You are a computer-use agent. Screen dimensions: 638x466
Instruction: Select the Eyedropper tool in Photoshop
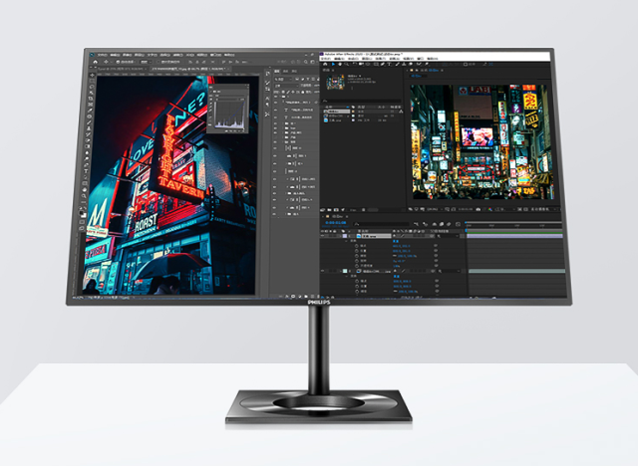tap(90, 111)
